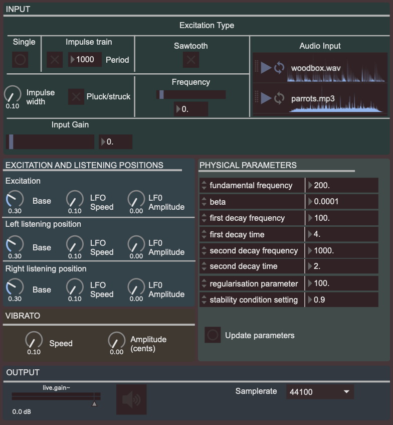Play the parrots.mp3 audio file

pyautogui.click(x=266, y=98)
